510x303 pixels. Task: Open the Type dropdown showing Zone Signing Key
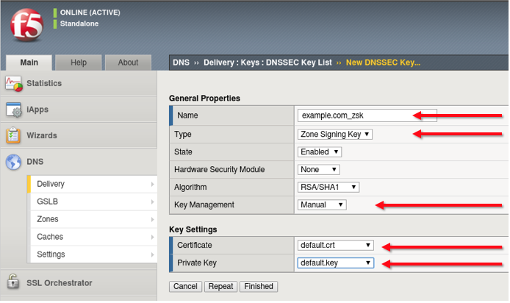pos(334,135)
